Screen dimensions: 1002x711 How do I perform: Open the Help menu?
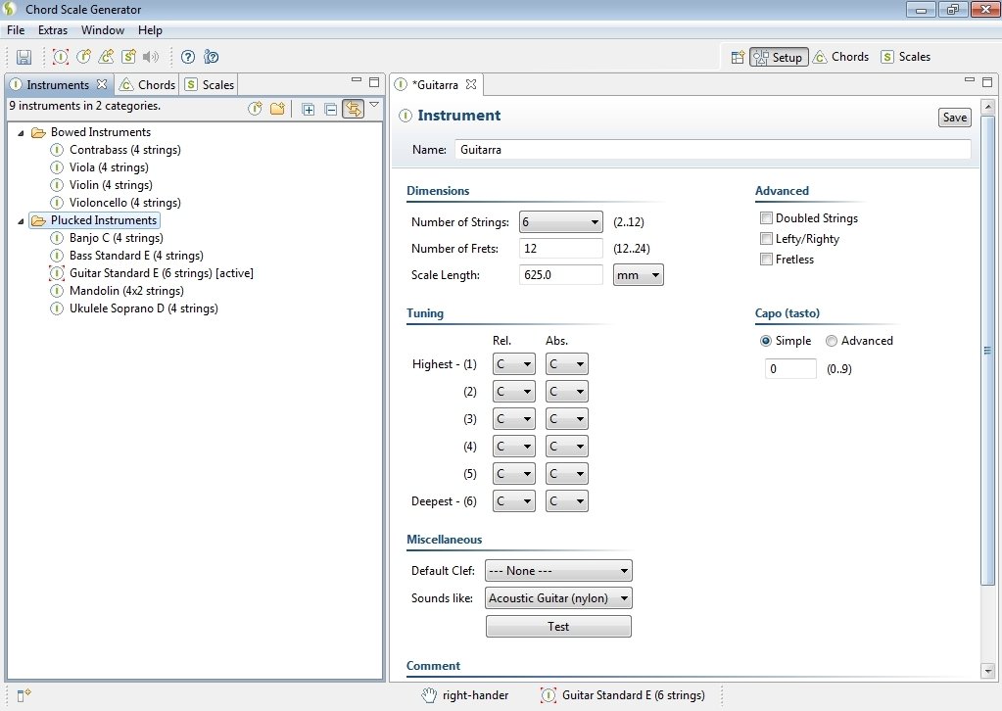coord(150,30)
